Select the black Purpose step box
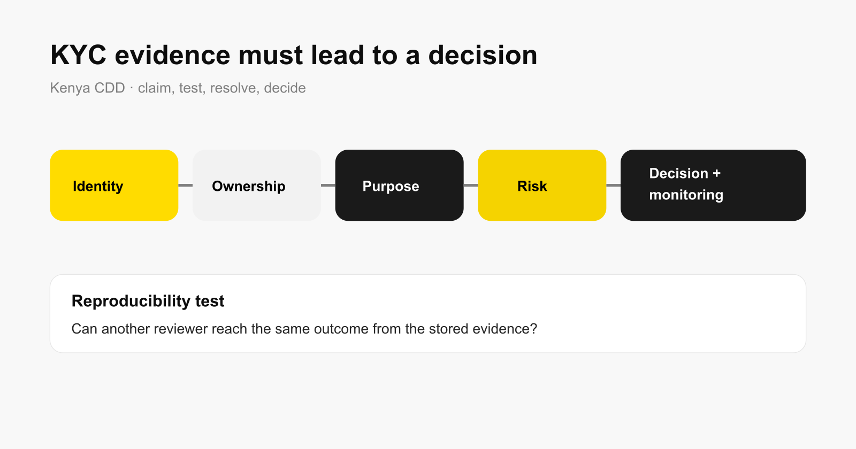Viewport: 856px width, 449px height. tap(399, 185)
